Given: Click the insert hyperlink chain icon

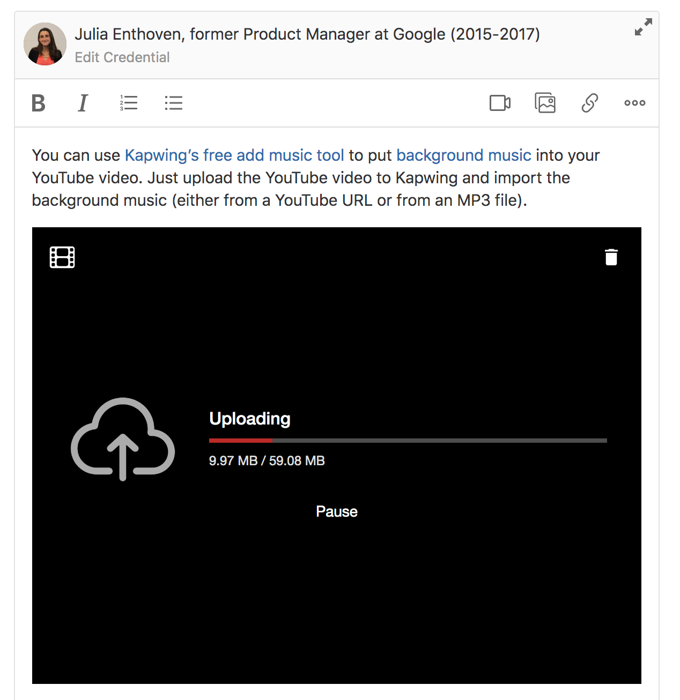Looking at the screenshot, I should point(589,103).
